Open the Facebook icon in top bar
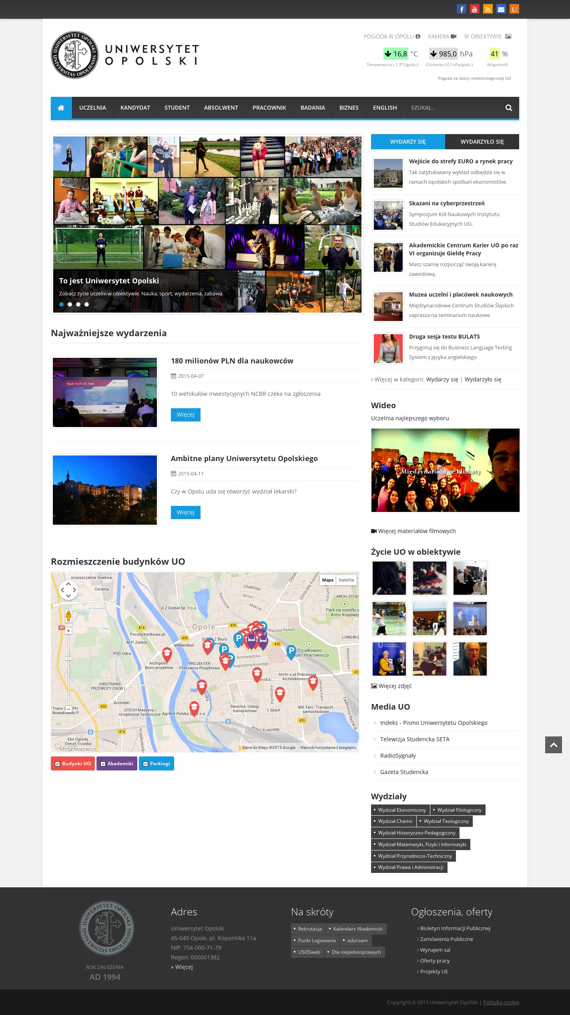This screenshot has height=1015, width=570. pos(461,9)
